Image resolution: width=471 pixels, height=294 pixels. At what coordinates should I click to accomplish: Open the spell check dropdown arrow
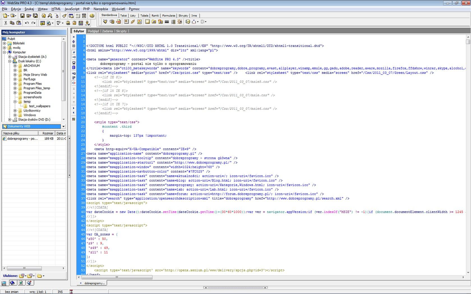[63, 23]
